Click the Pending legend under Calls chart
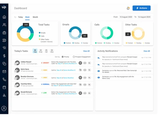The image size is (158, 118). 107,43
